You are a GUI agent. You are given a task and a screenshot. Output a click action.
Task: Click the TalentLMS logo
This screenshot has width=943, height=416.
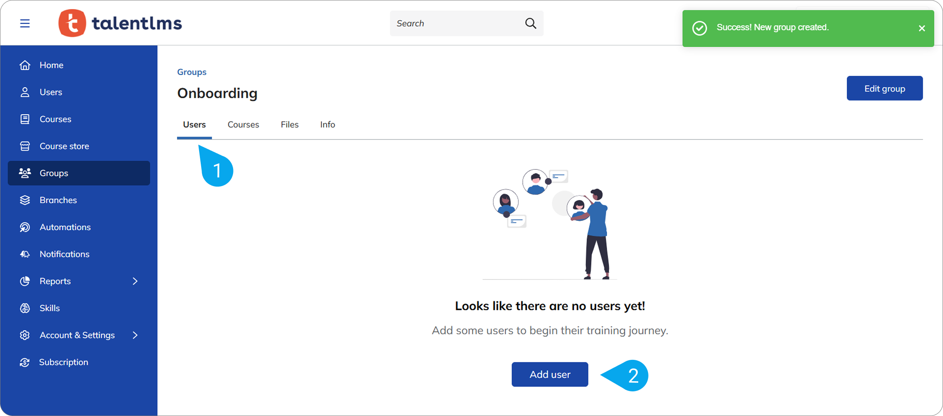pyautogui.click(x=120, y=23)
